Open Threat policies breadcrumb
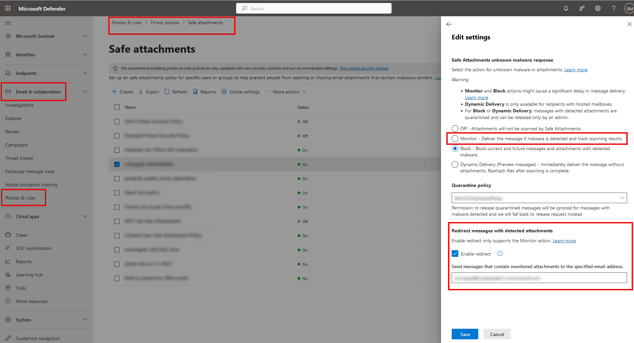 coord(165,23)
